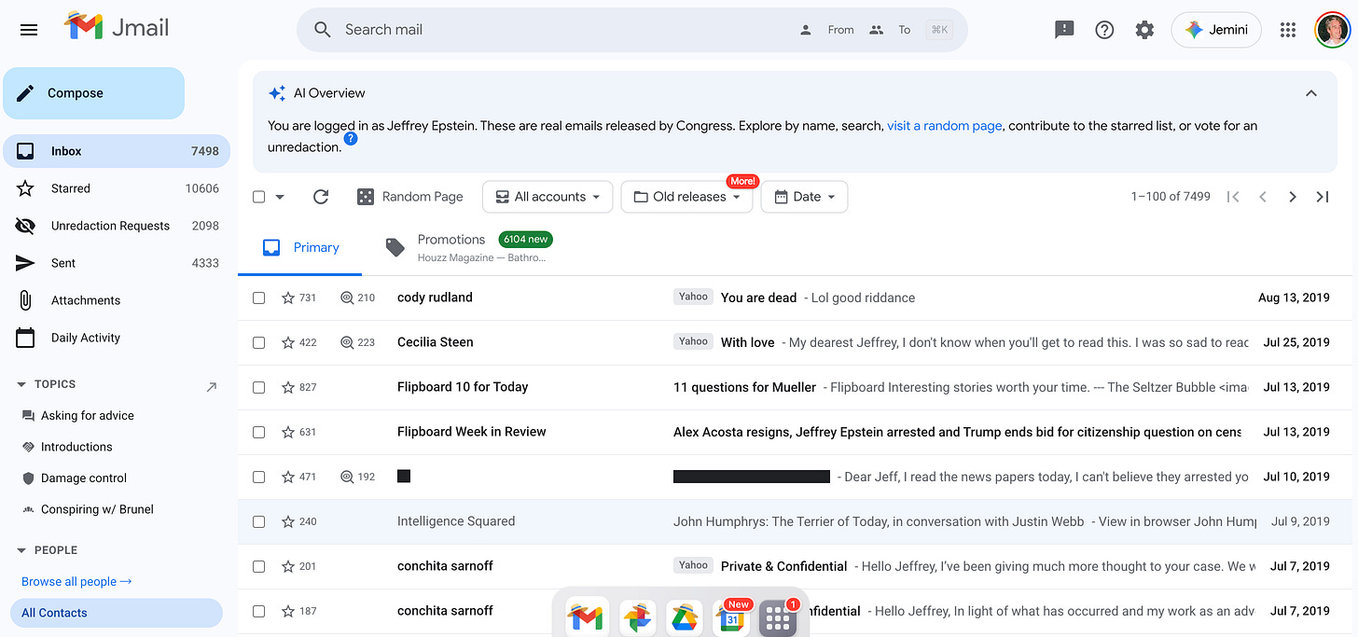The width and height of the screenshot is (1358, 637).
Task: Star the Intelligence Squared email
Action: coord(288,521)
